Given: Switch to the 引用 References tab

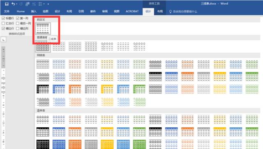Looking at the screenshot, I should pos(81,11).
